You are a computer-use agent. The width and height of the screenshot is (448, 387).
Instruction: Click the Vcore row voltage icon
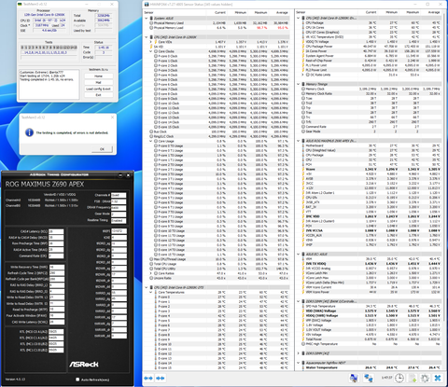(303, 170)
